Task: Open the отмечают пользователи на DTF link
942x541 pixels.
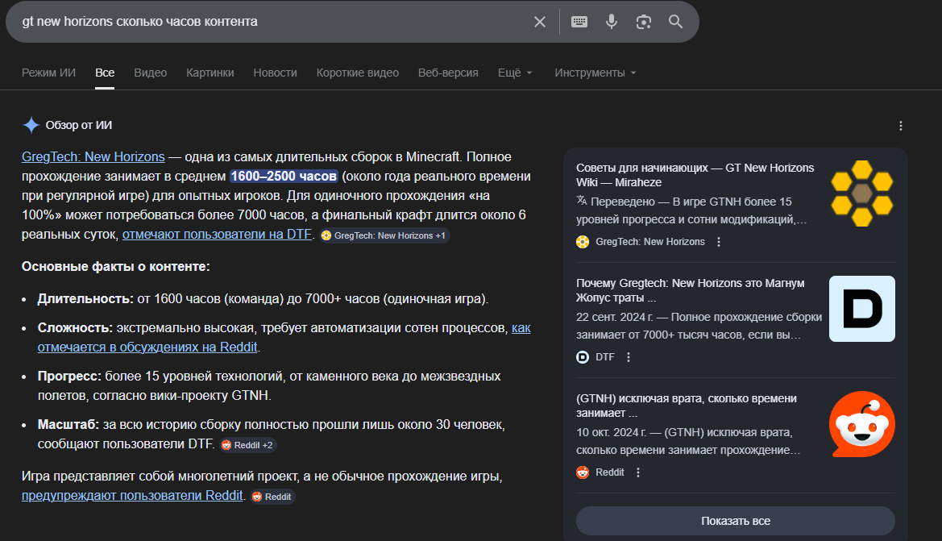Action: click(217, 235)
